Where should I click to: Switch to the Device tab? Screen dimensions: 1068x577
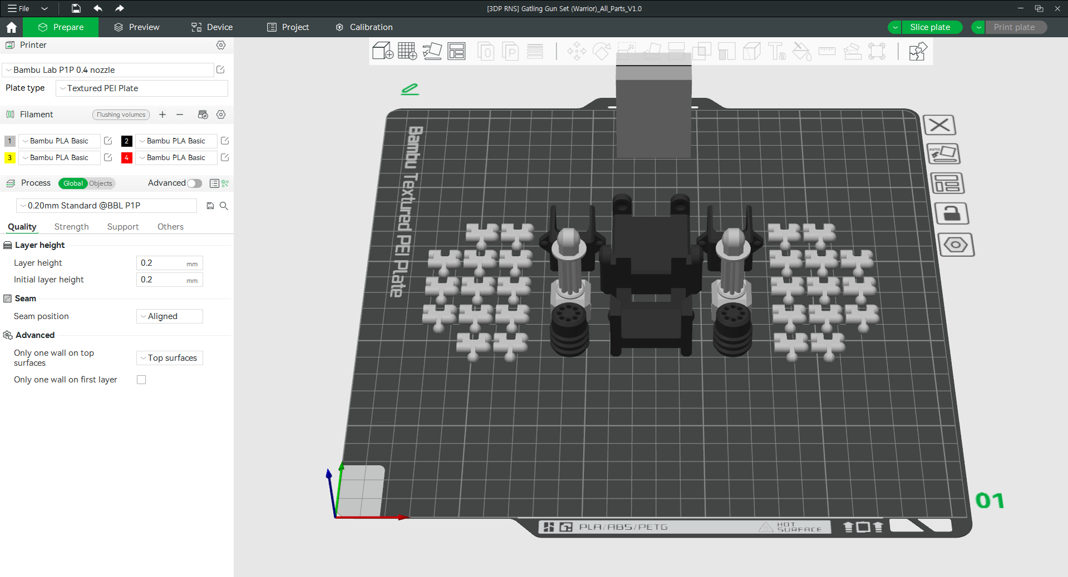[x=212, y=27]
